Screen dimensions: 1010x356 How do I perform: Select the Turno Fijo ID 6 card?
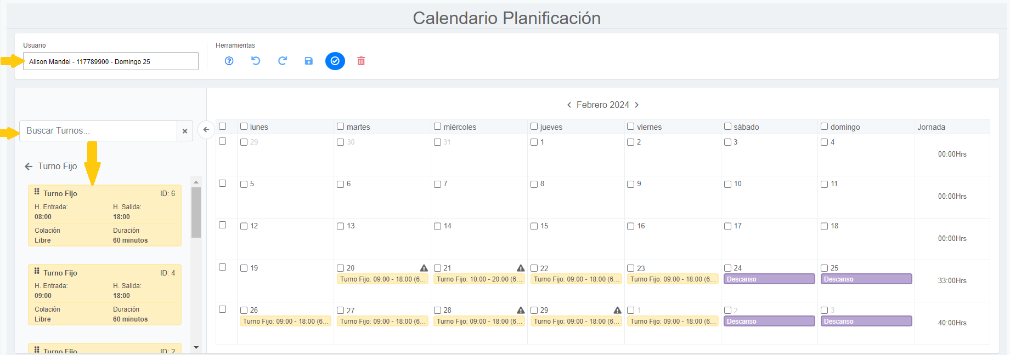pos(104,216)
